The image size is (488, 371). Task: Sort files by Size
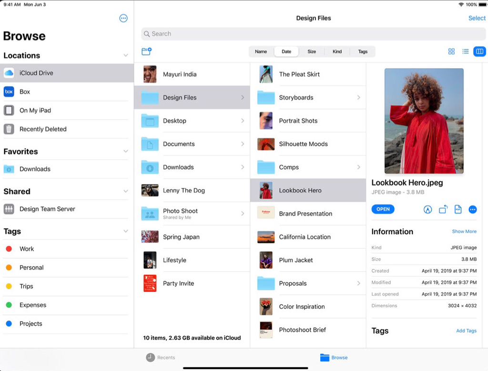[x=312, y=52]
